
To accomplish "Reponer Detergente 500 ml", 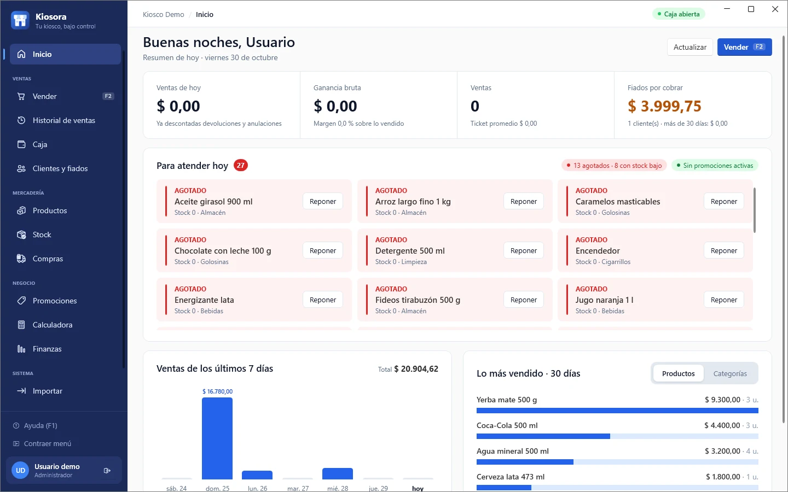I will pyautogui.click(x=524, y=250).
